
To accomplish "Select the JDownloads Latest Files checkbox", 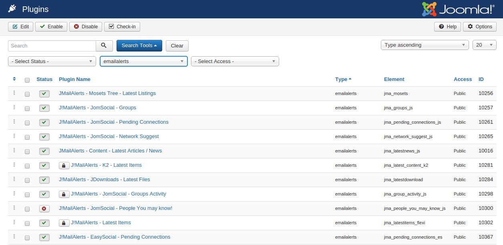I will click(x=27, y=181).
